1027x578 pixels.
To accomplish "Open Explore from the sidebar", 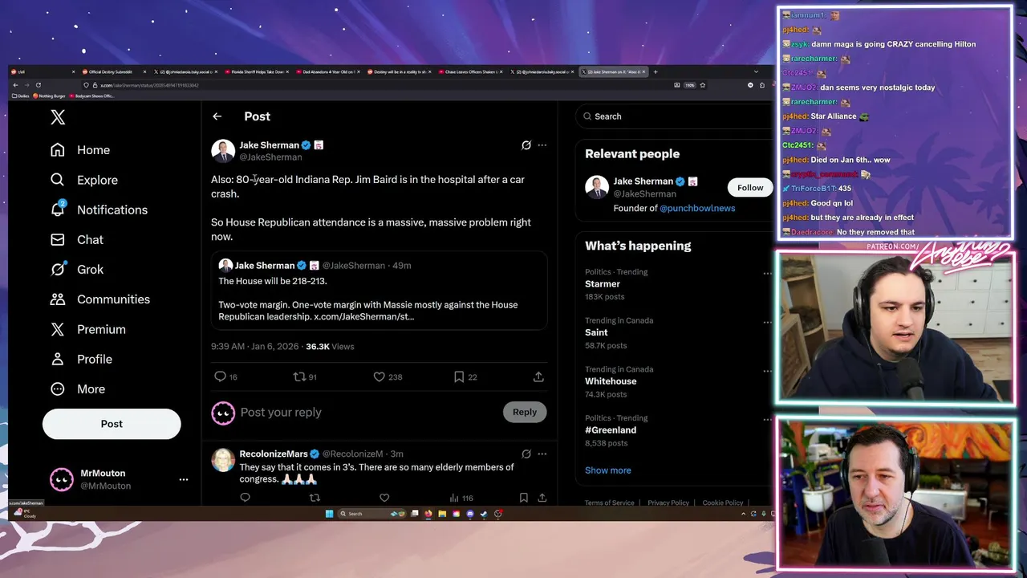I will pos(83,180).
